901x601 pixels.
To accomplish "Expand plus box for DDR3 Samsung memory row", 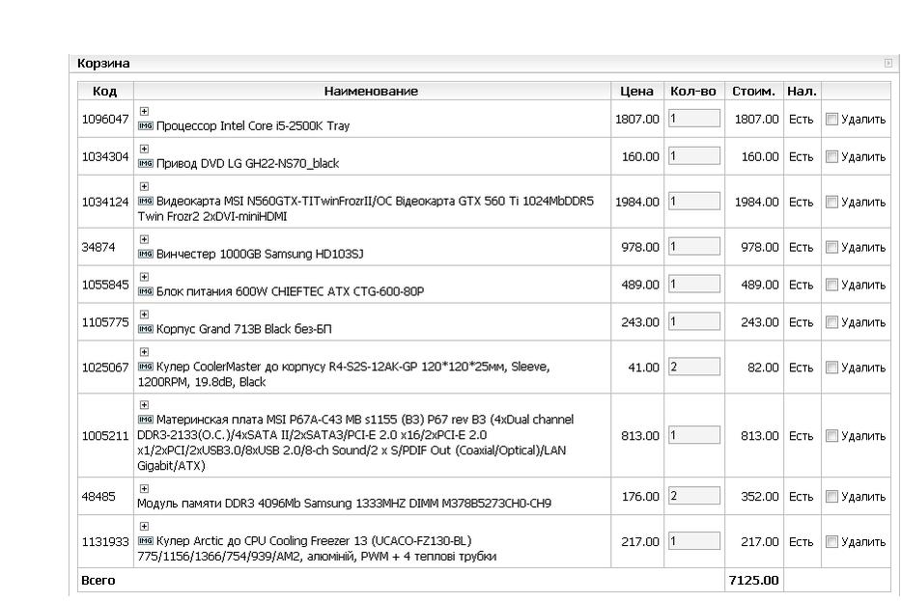I will click(144, 488).
